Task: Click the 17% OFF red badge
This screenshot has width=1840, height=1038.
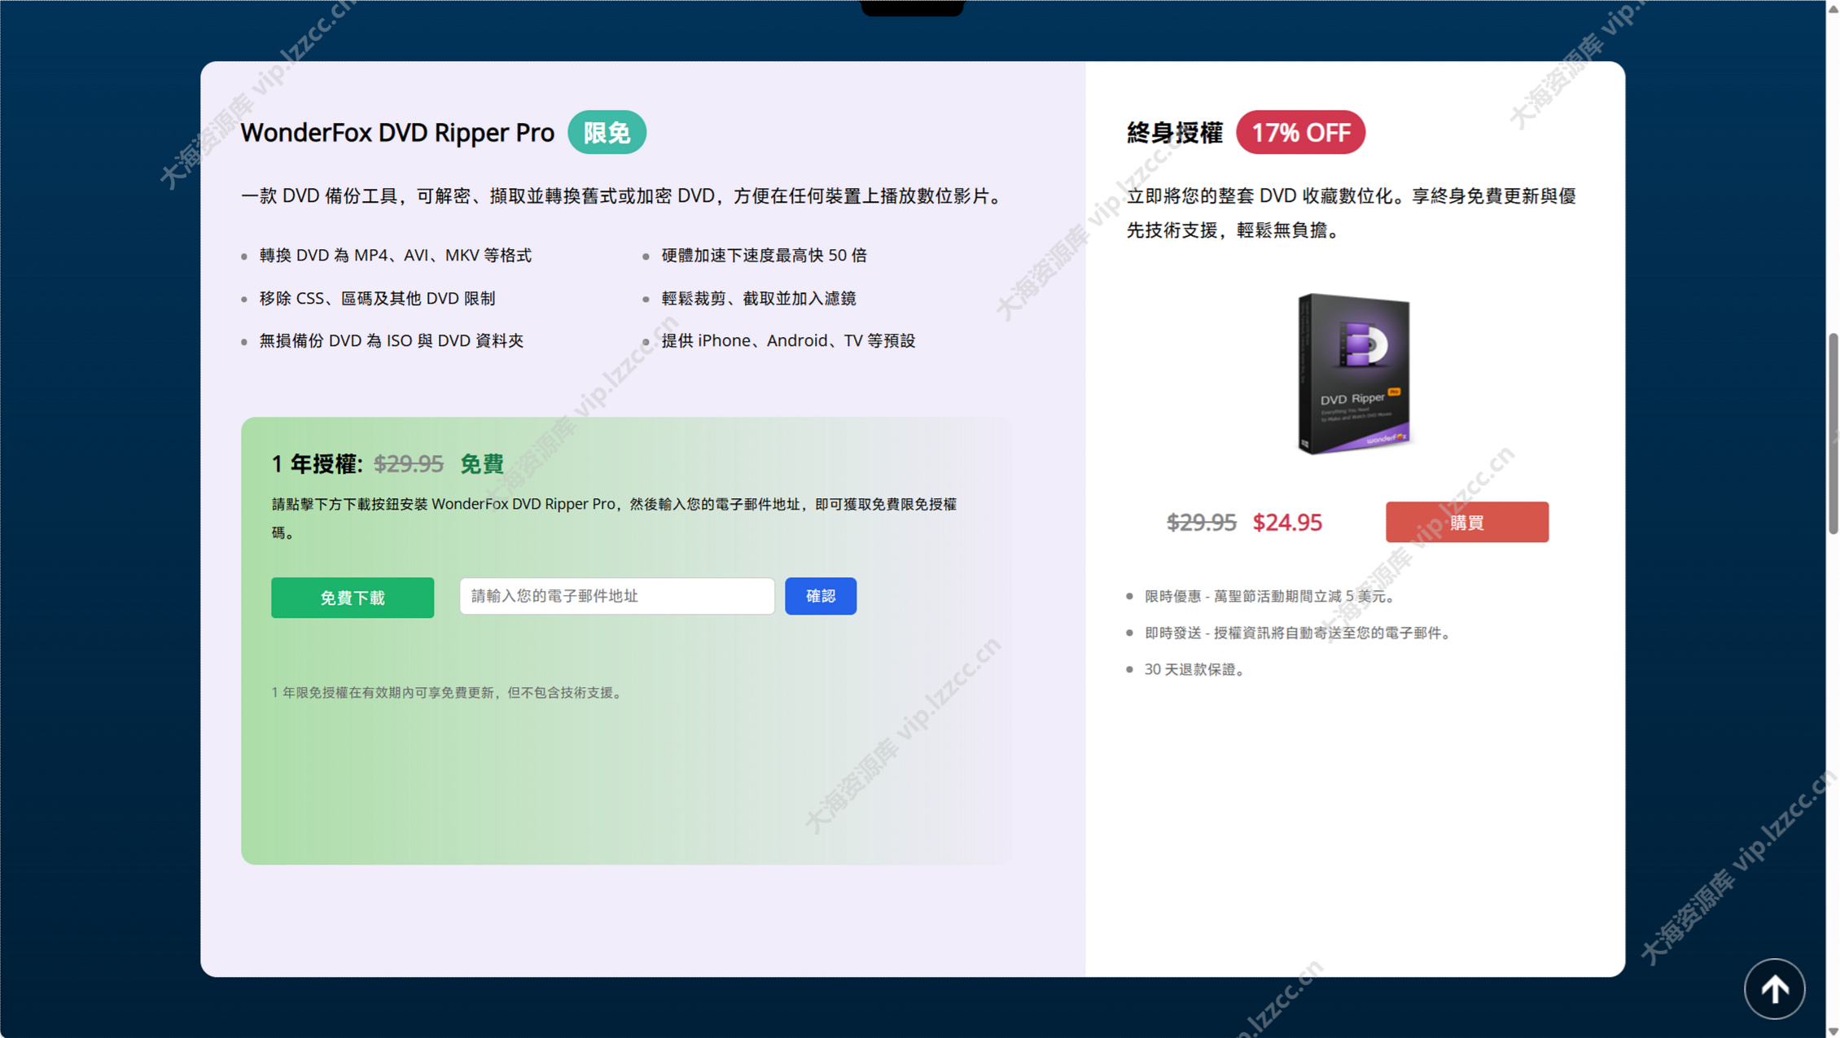Action: tap(1300, 132)
